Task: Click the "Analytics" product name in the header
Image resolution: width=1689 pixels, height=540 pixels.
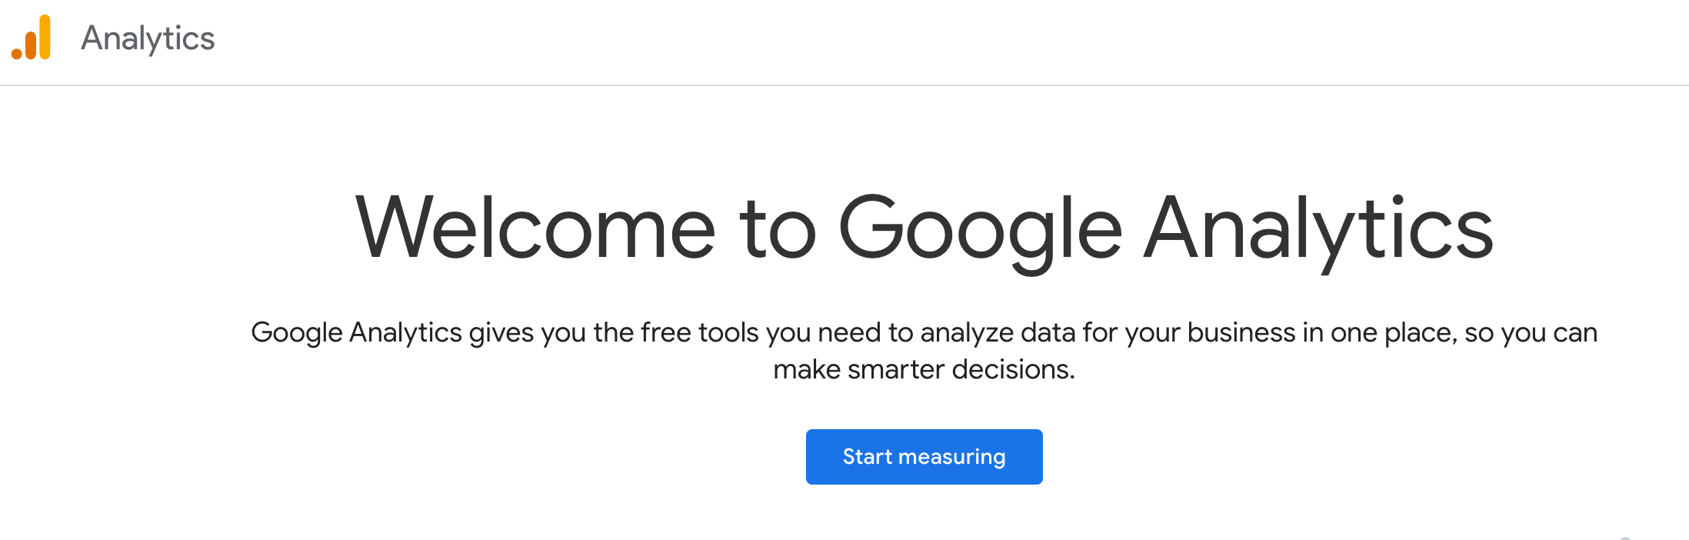Action: click(x=148, y=38)
